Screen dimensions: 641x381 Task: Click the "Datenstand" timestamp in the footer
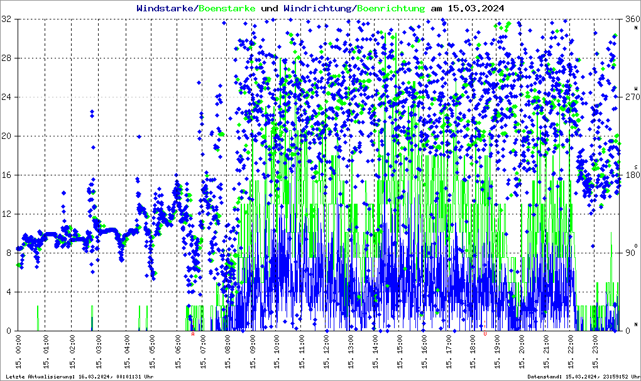[x=581, y=377]
